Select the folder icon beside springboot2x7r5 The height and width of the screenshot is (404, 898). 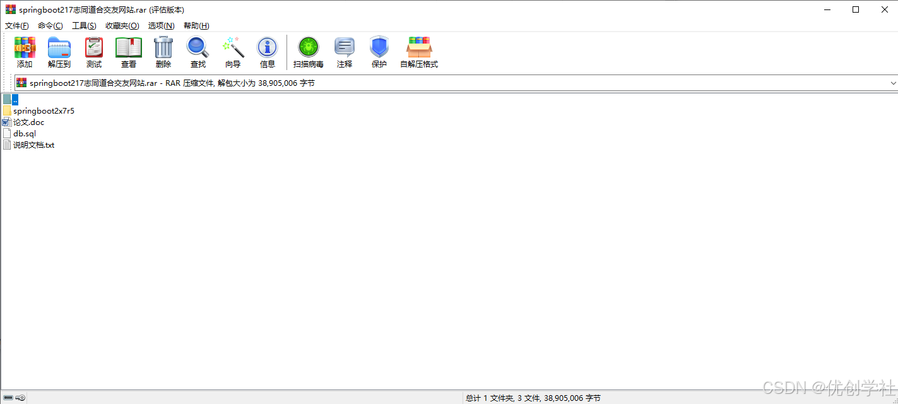(x=7, y=110)
